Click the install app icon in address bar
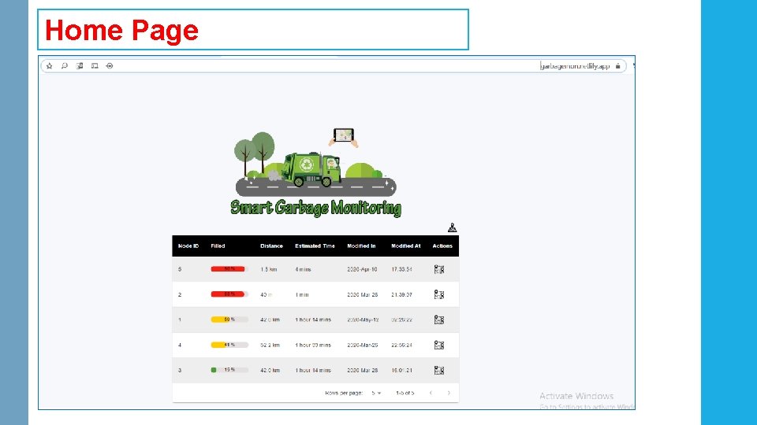757x425 pixels. click(110, 66)
